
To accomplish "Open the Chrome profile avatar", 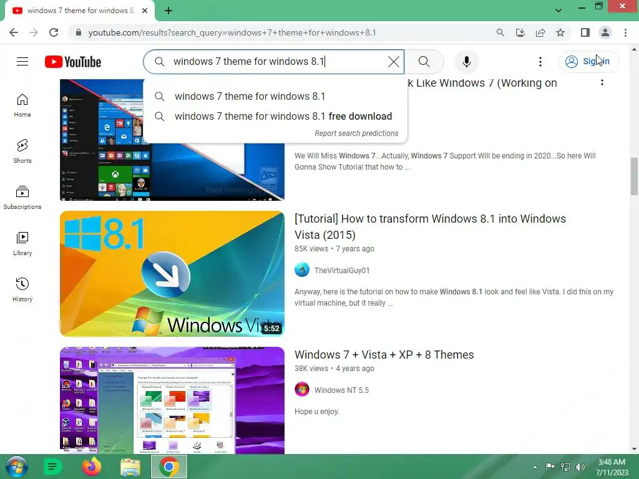I will click(605, 32).
